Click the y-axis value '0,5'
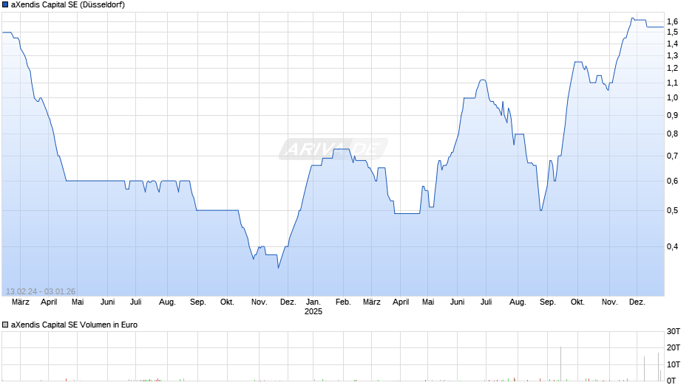The image size is (695, 388). (x=672, y=210)
